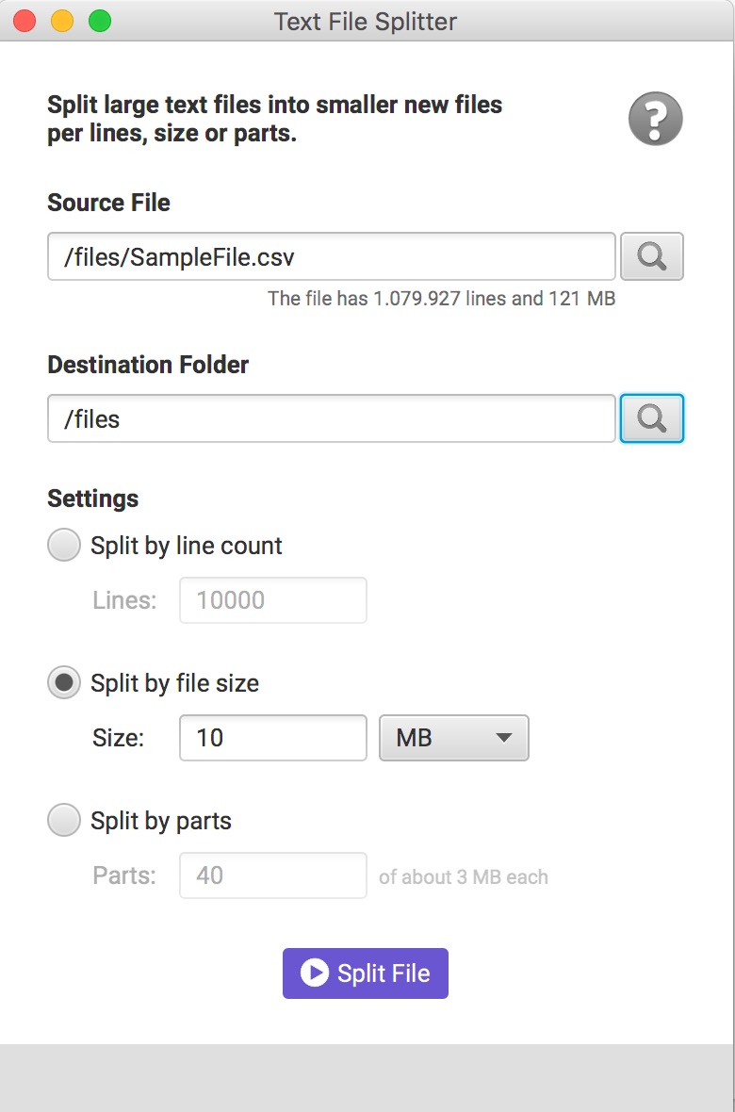Click the Text File Splitter title bar

pos(366,21)
